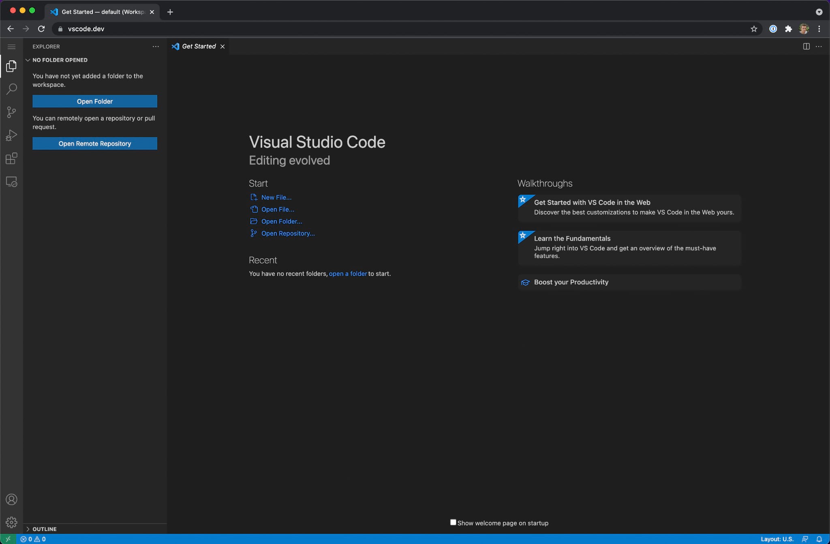Viewport: 830px width, 544px height.
Task: Select the Source Control icon
Action: click(11, 112)
